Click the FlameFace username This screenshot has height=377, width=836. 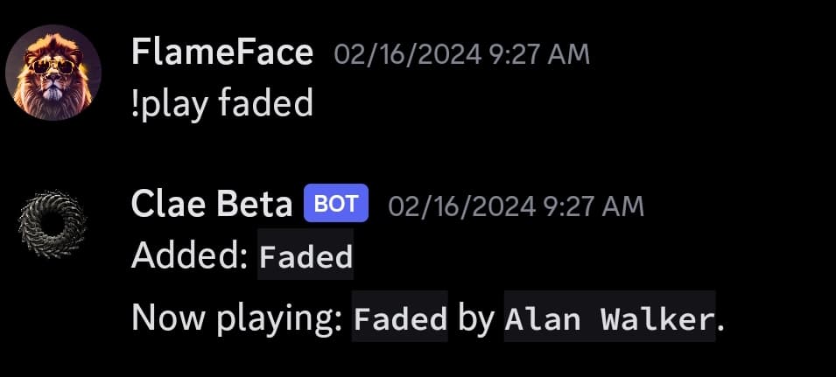pyautogui.click(x=221, y=53)
